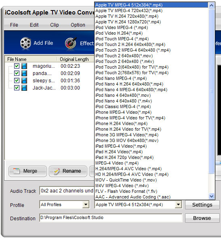
Task: Select iPod Nano MPEG-4 option
Action: click(x=151, y=78)
